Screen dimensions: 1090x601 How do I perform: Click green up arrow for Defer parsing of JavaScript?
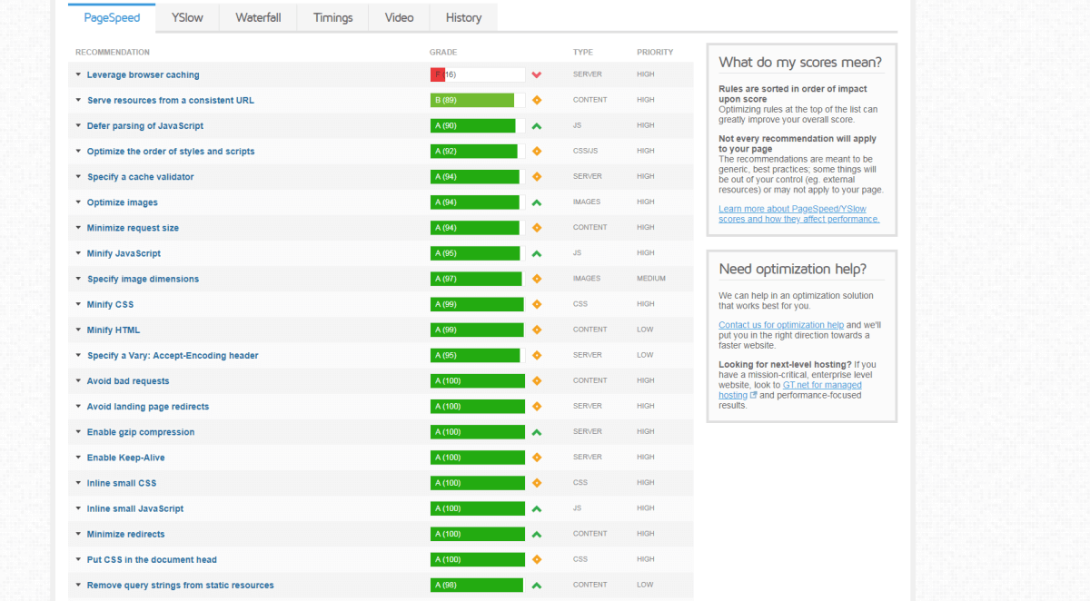click(x=537, y=126)
